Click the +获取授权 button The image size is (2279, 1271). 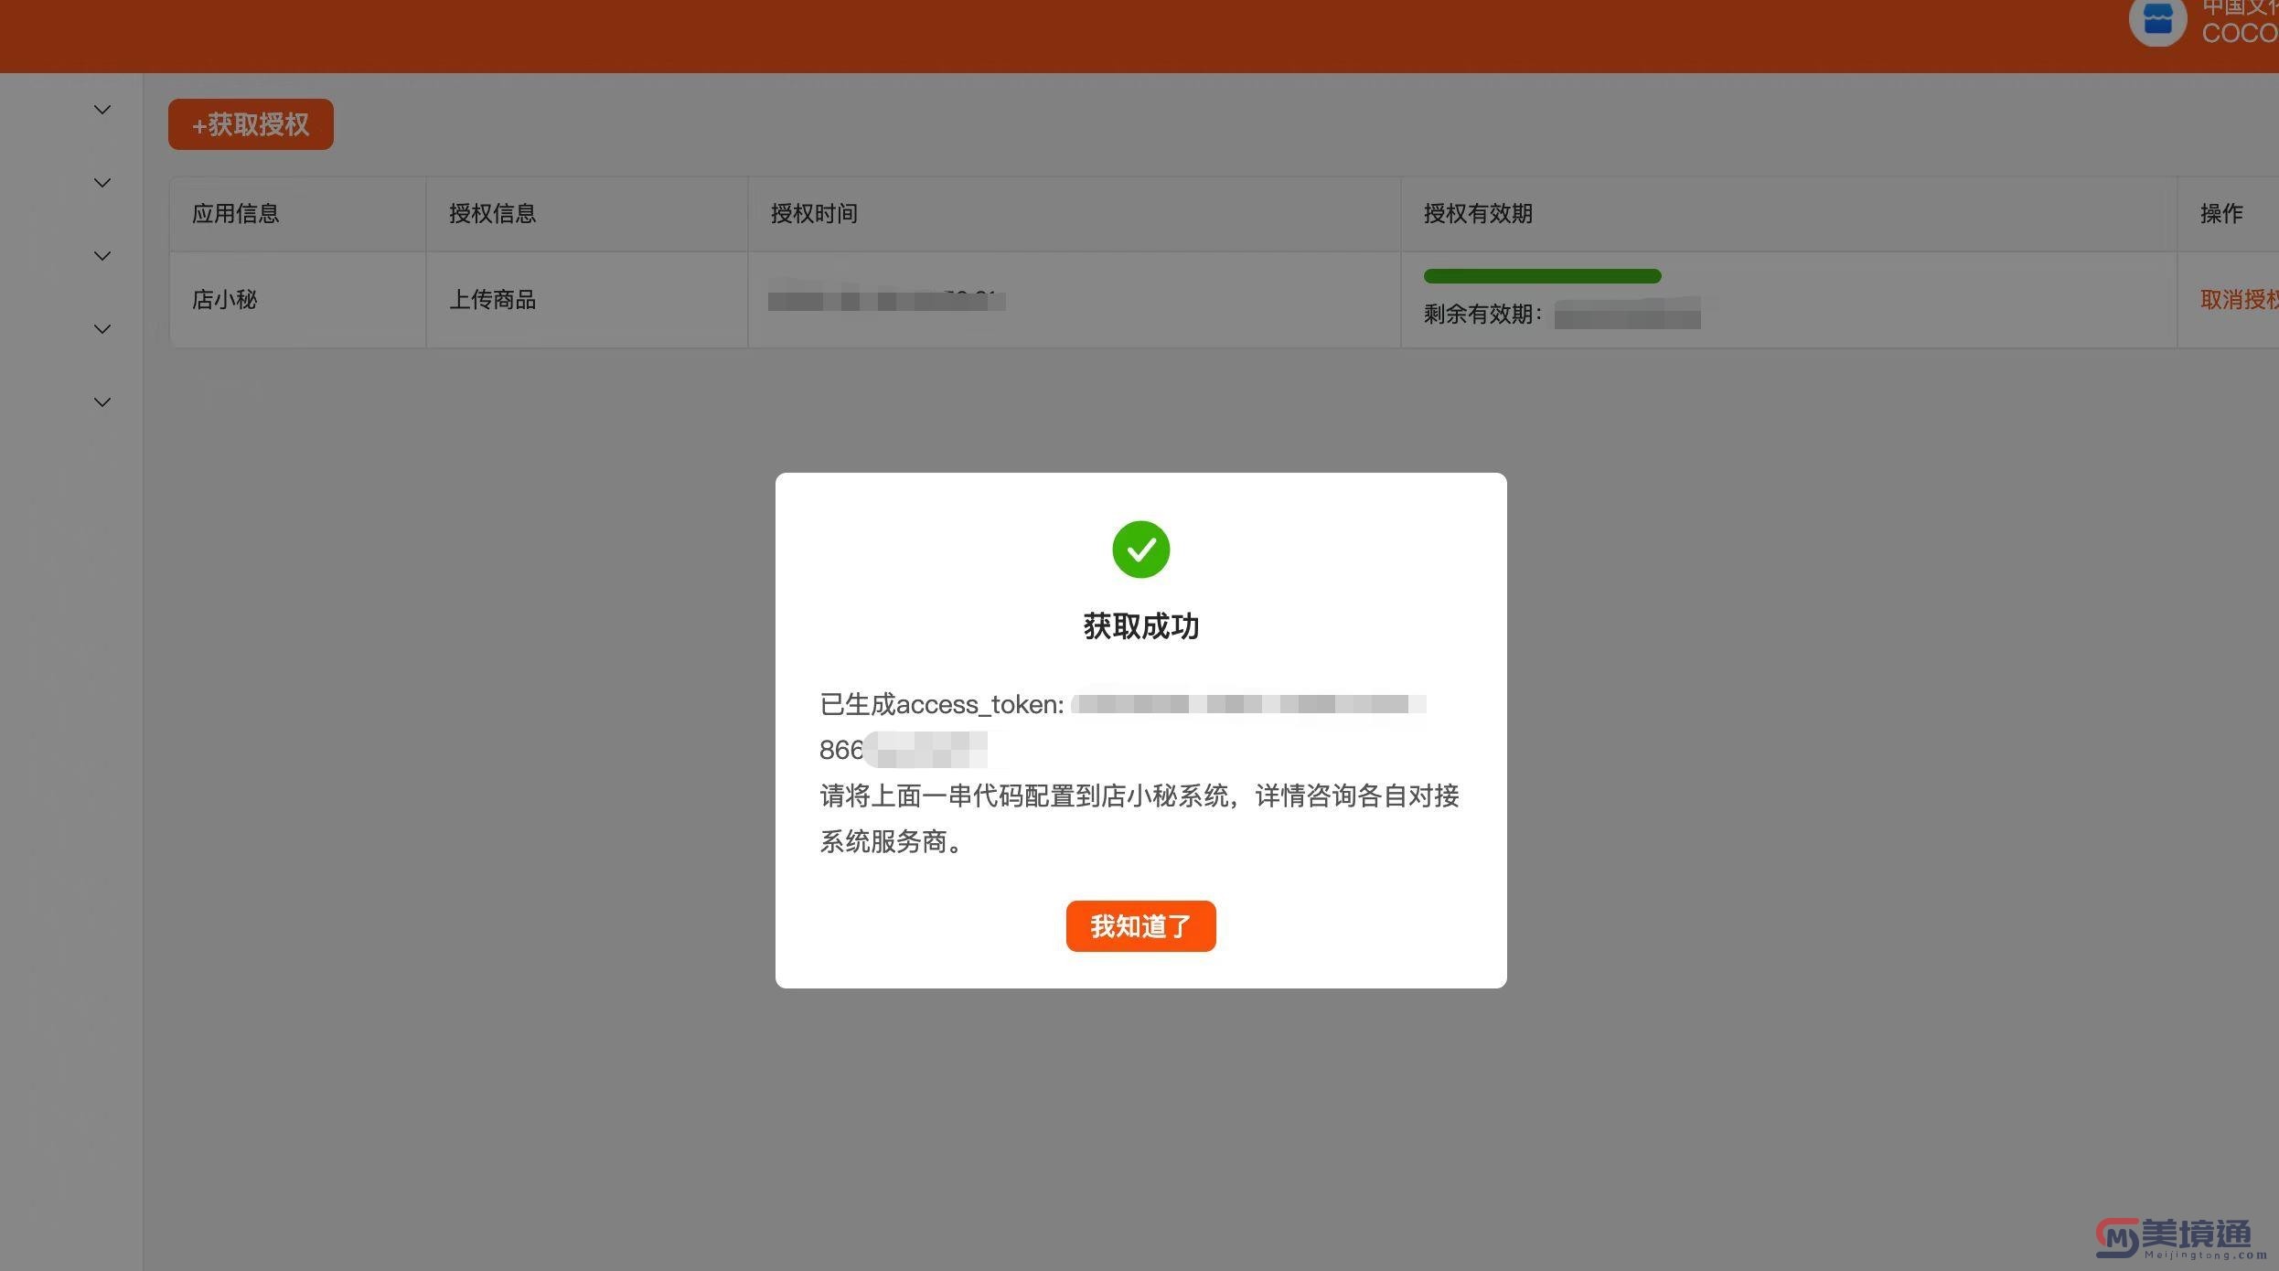click(251, 124)
